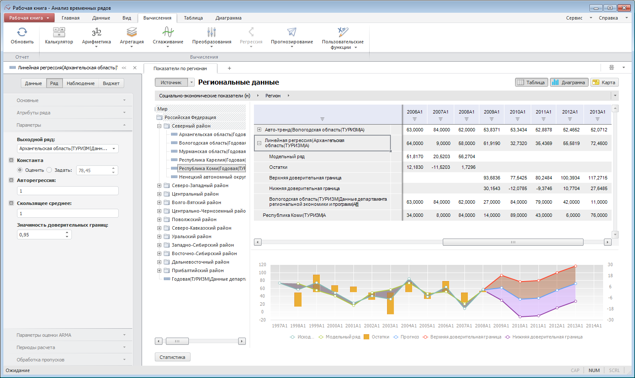Click the Статистика button

click(x=172, y=357)
